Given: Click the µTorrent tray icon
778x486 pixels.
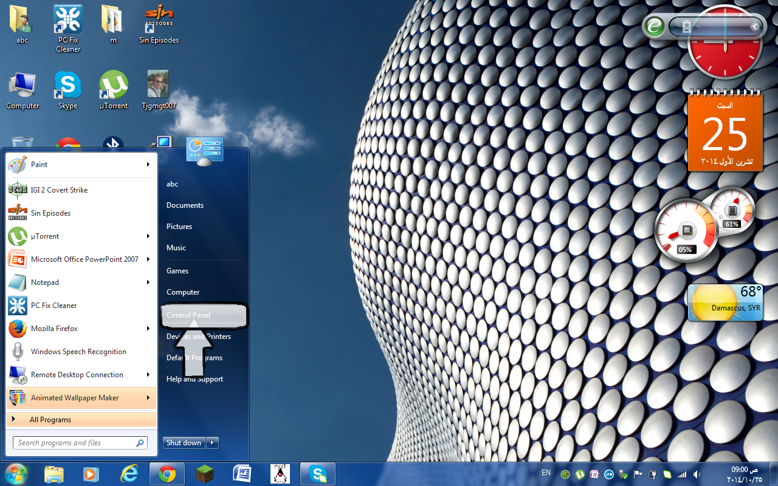Looking at the screenshot, I should click(x=581, y=474).
